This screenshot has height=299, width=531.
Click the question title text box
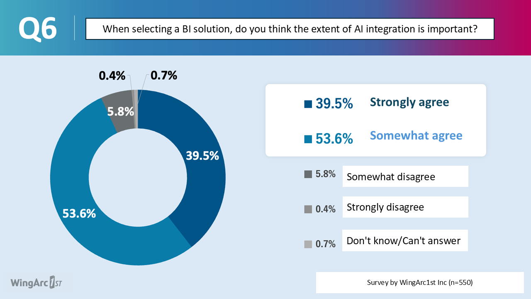coord(290,29)
